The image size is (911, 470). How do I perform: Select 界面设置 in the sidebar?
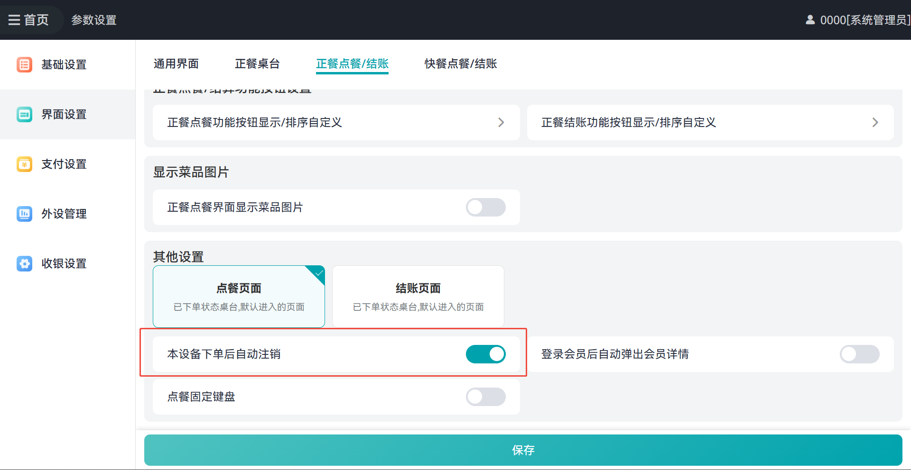(67, 114)
